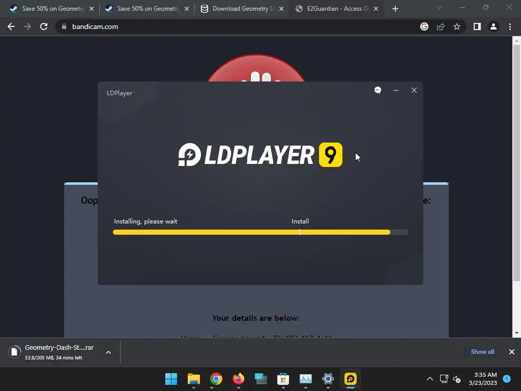This screenshot has height=391, width=521.
Task: Click the yellow installation progress bar
Action: point(260,232)
